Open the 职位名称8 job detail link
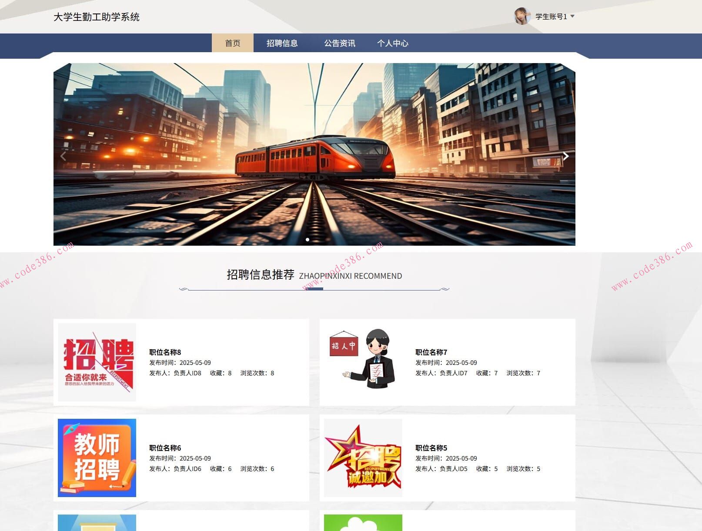Screen dimensions: 702x531 [165, 352]
